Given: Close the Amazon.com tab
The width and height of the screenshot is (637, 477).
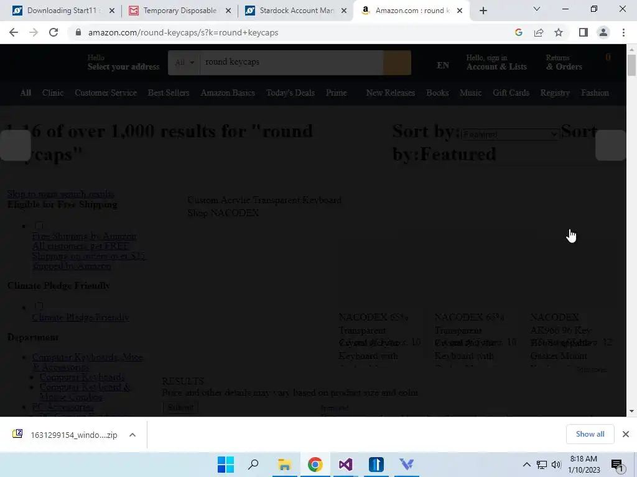Looking at the screenshot, I should tap(460, 11).
